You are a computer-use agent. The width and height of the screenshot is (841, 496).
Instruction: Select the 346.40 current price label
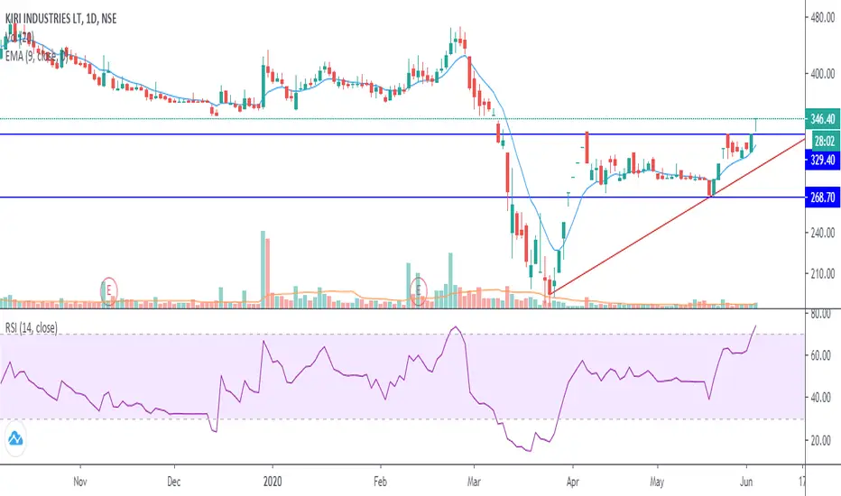823,119
